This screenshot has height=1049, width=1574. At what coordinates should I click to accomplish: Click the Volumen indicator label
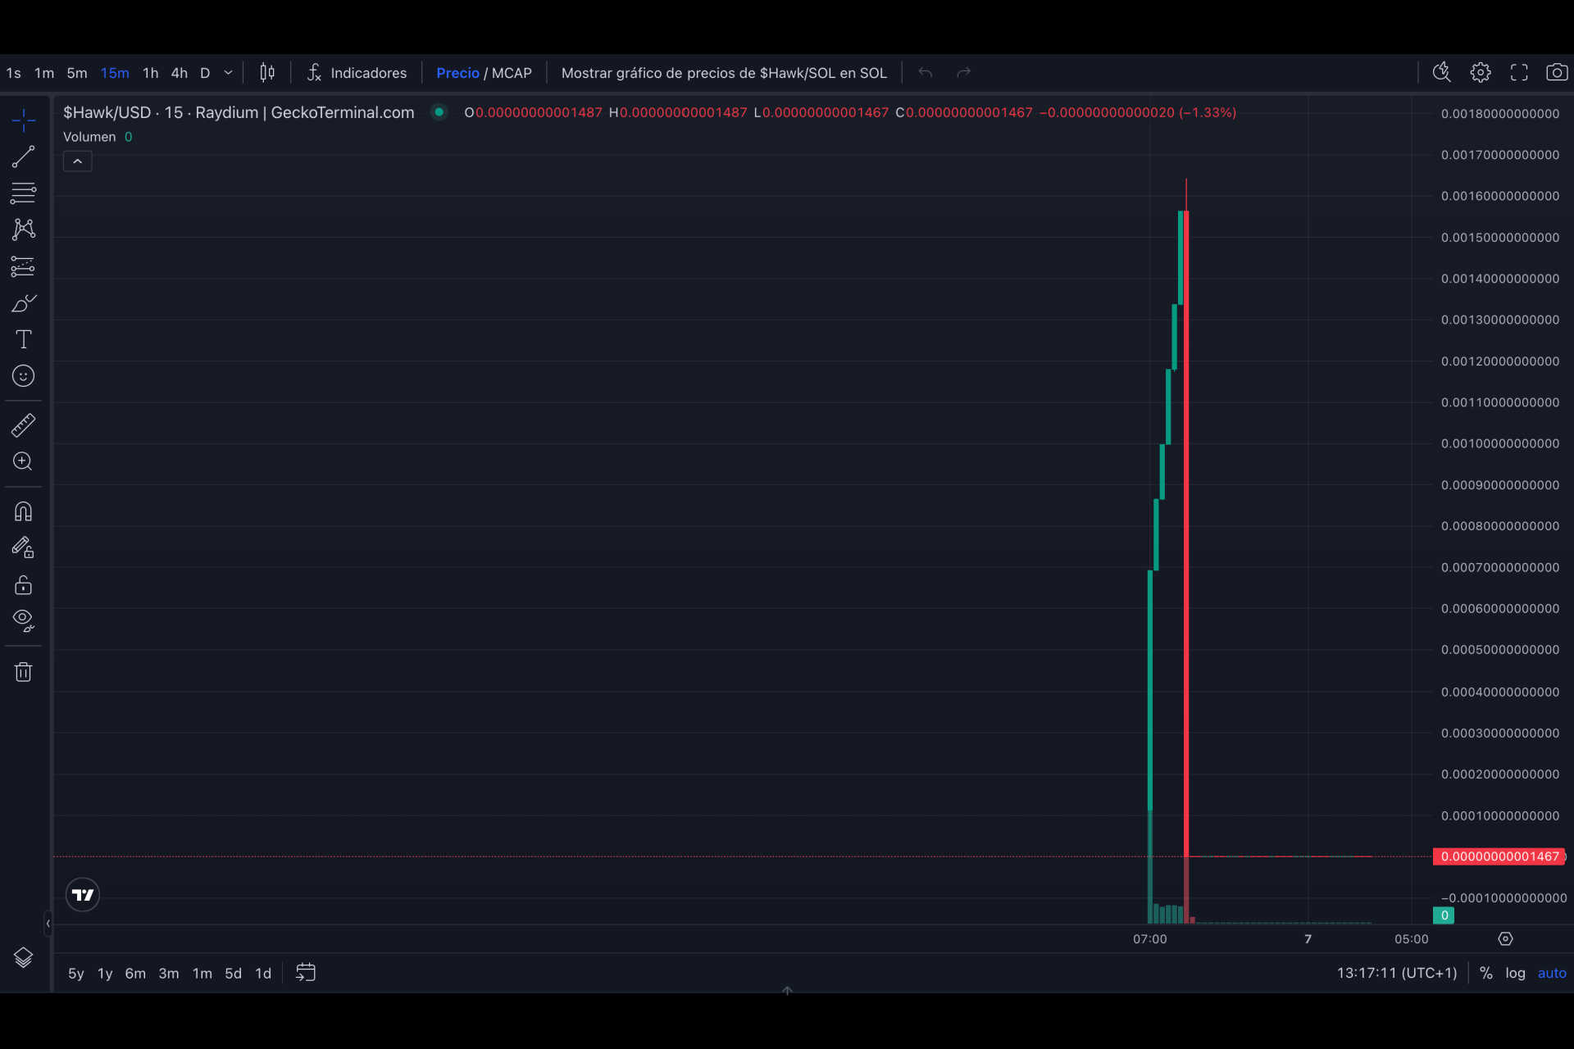point(89,137)
